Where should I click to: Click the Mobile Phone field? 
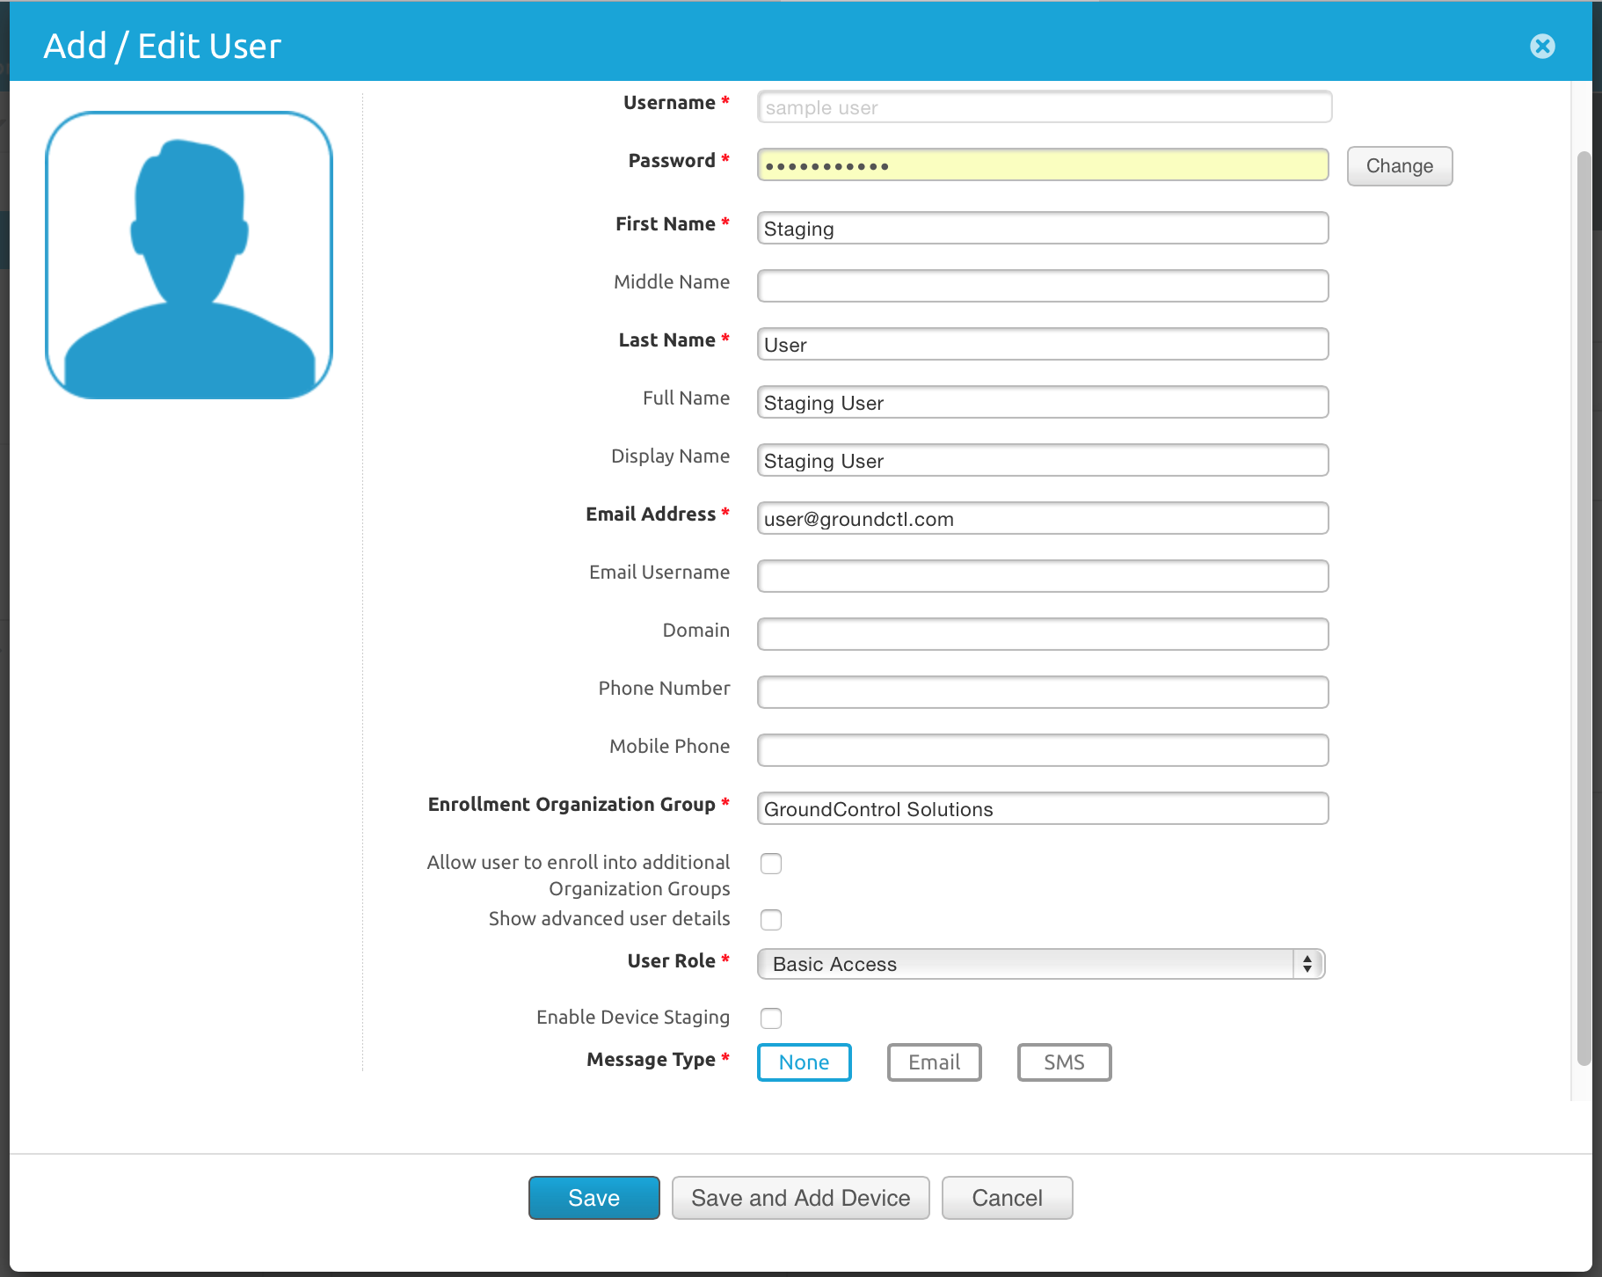[x=1043, y=749]
